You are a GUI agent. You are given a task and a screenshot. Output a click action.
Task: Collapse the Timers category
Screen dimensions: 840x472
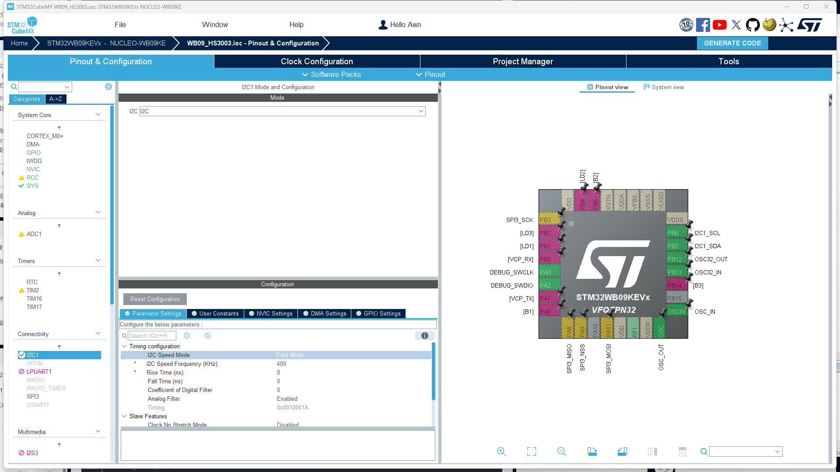(98, 260)
